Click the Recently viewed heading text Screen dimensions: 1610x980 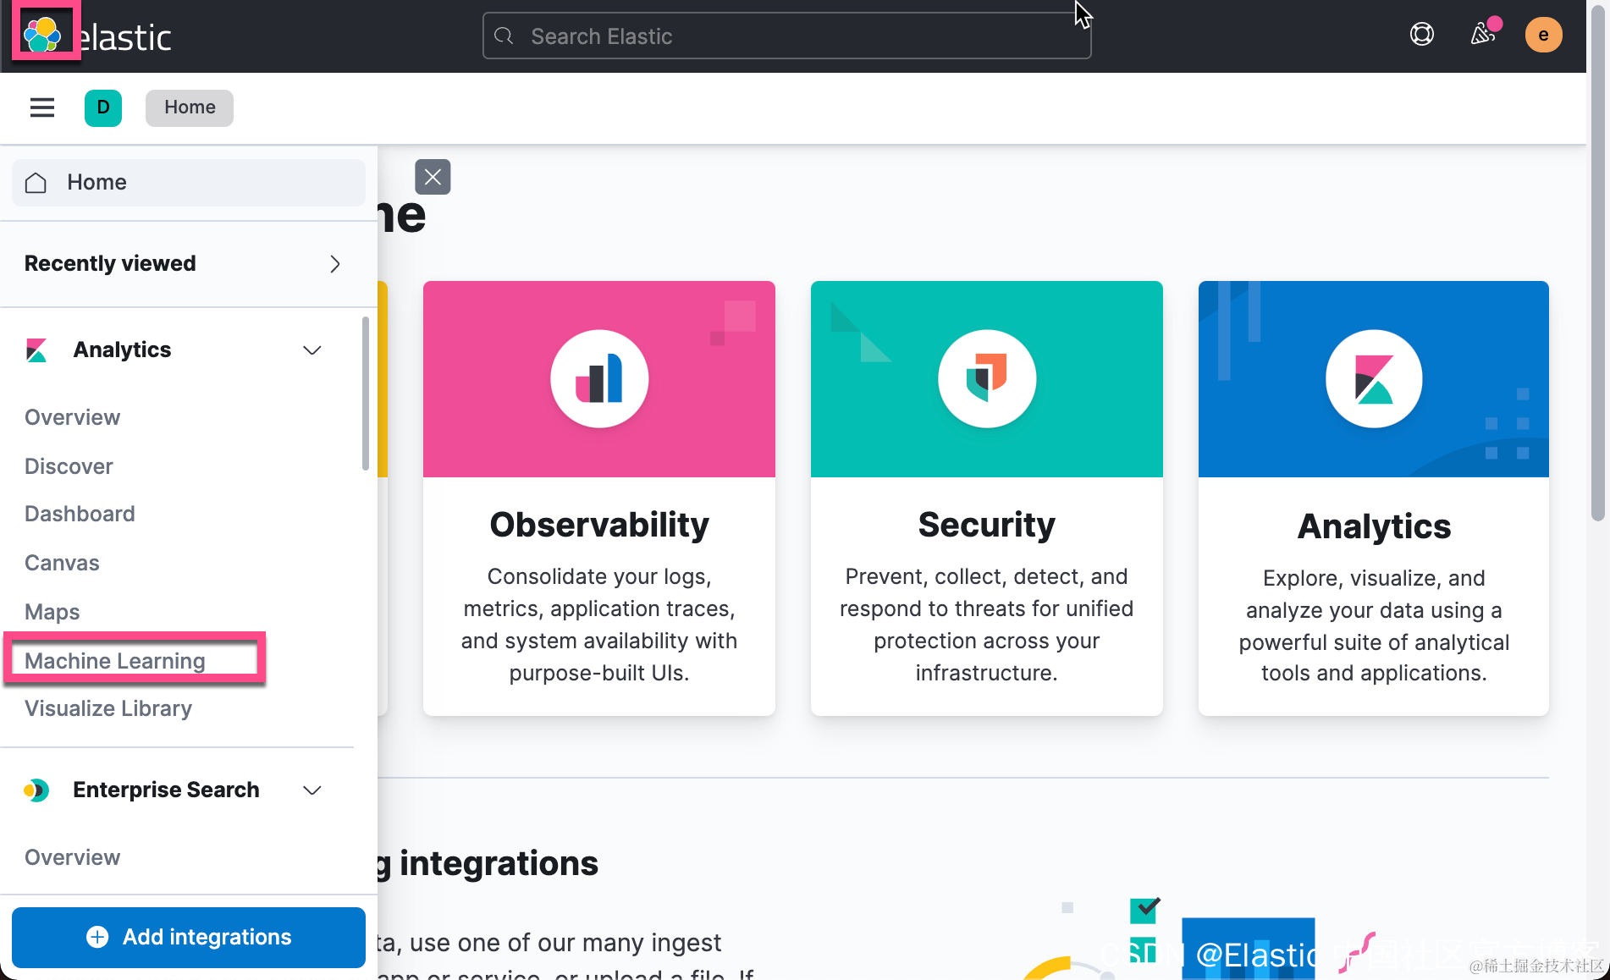click(110, 264)
